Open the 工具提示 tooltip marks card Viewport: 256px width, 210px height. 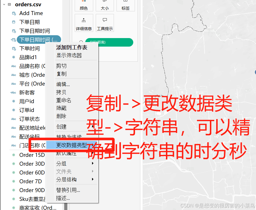pos(105,23)
